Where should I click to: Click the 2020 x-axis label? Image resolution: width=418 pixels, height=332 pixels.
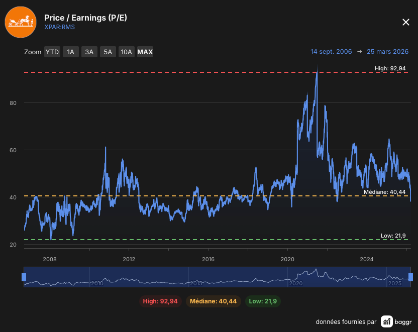click(287, 259)
